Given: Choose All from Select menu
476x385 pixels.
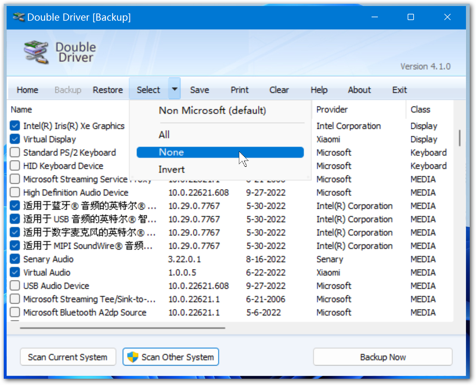Looking at the screenshot, I should pos(220,135).
